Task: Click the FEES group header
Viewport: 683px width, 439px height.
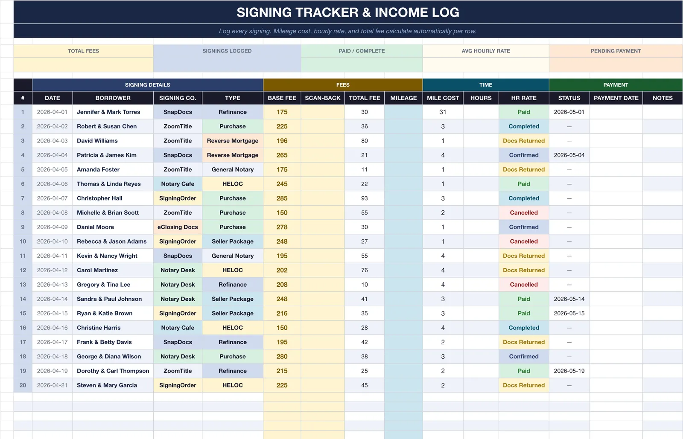Action: click(343, 85)
